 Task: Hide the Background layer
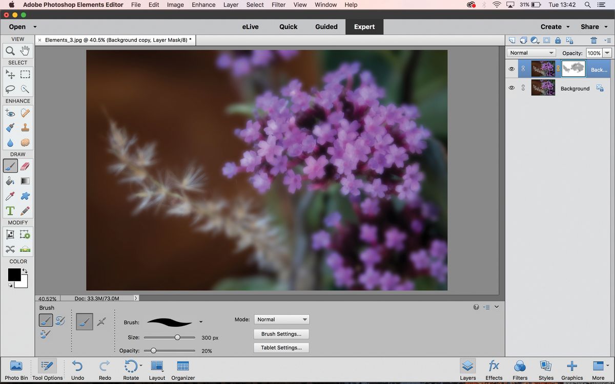tap(511, 88)
